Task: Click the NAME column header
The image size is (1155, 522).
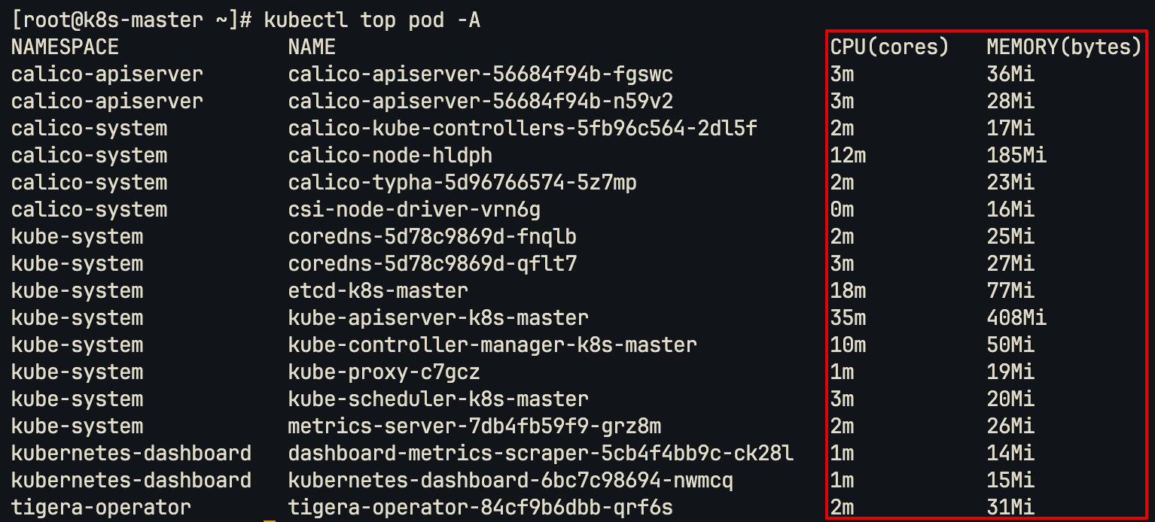Action: point(312,47)
